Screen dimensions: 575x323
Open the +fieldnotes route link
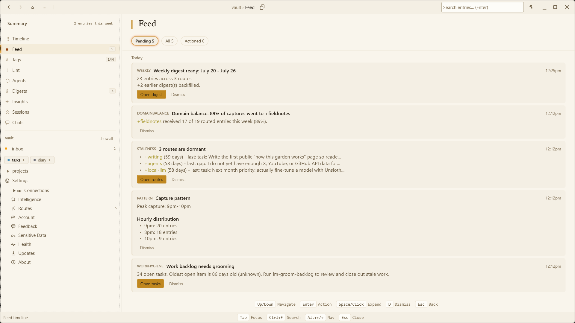[149, 121]
